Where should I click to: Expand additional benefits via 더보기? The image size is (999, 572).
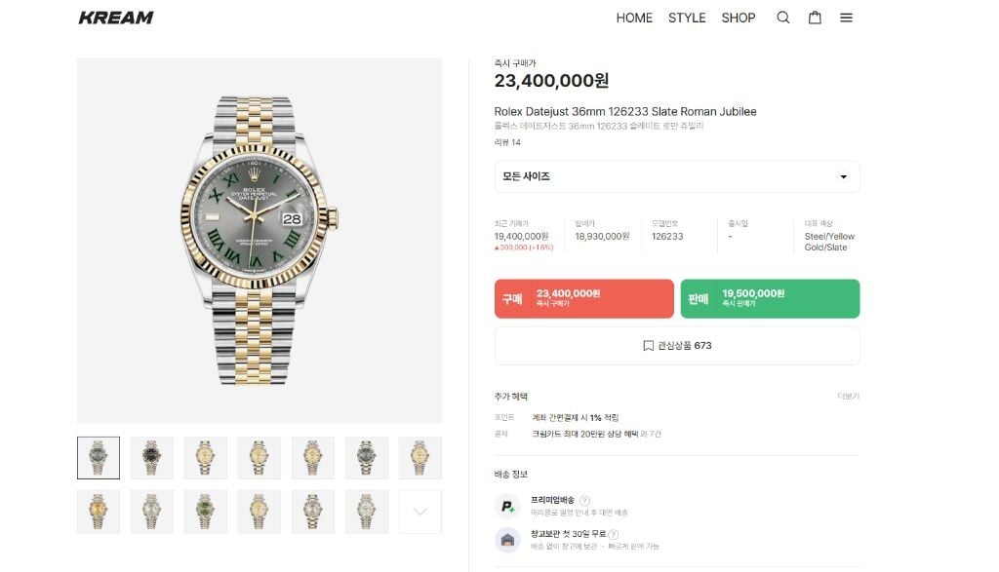[849, 397]
